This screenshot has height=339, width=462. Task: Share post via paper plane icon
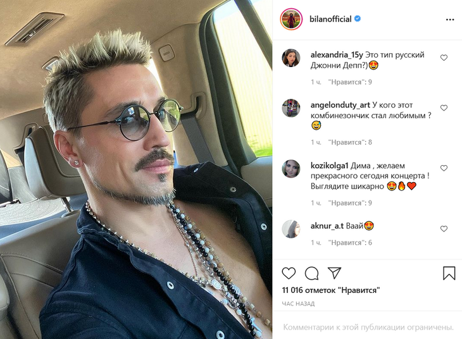click(334, 273)
